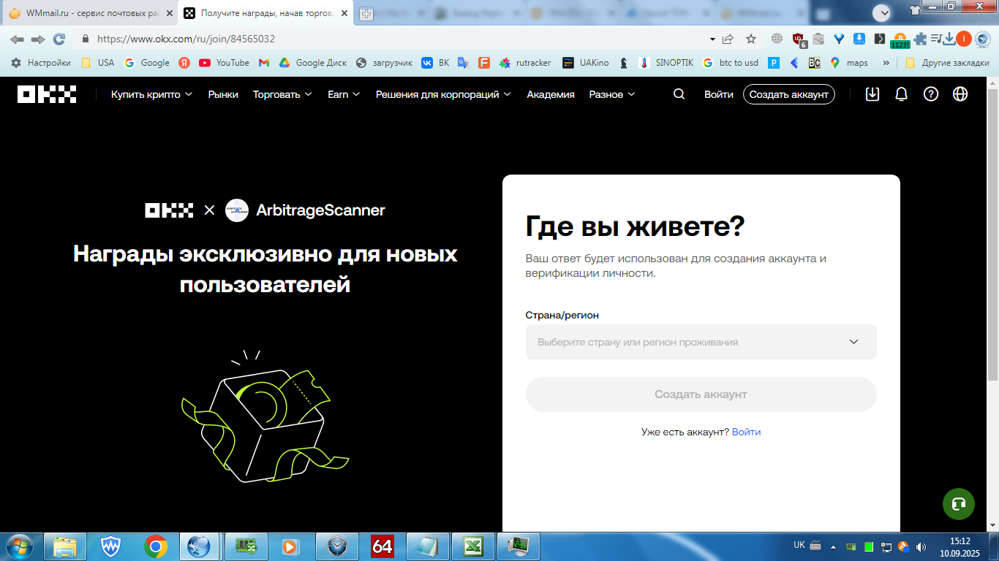999x561 pixels.
Task: Open the support headset chat button
Action: 959,504
